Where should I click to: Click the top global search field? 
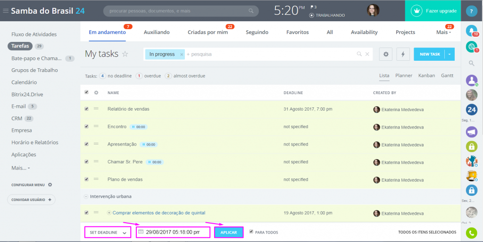coord(181,11)
